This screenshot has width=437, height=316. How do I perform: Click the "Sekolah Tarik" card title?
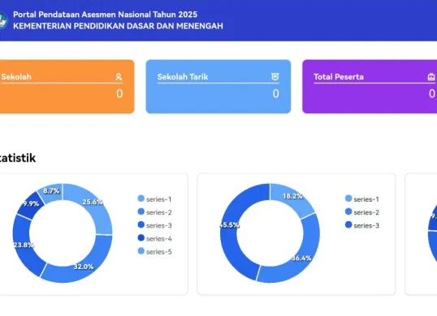coord(183,77)
